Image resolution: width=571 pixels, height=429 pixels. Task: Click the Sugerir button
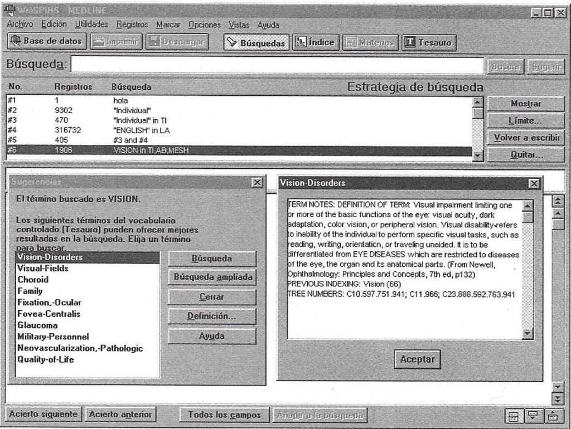pyautogui.click(x=545, y=67)
